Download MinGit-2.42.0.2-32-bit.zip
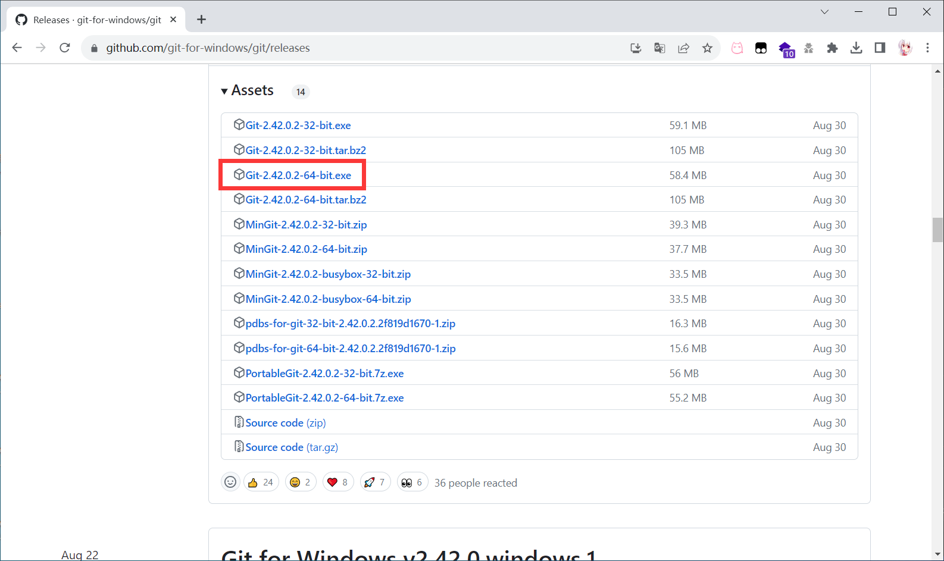This screenshot has height=561, width=944. [x=306, y=225]
